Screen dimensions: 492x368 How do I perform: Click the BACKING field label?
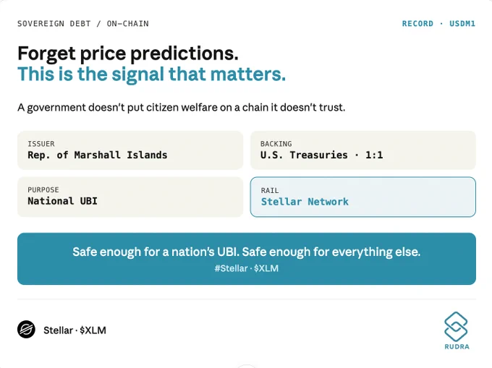tap(276, 144)
